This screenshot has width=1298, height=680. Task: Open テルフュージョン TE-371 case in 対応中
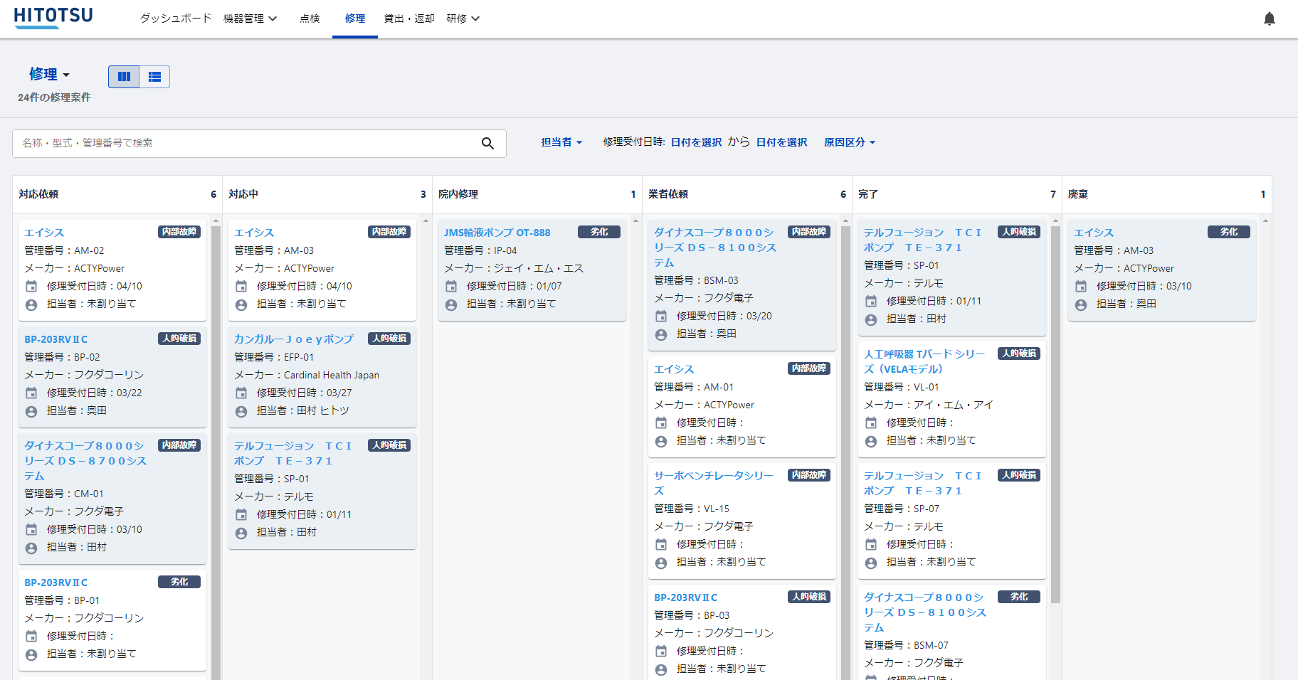pos(293,453)
